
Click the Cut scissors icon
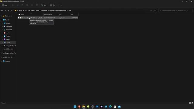13,5
